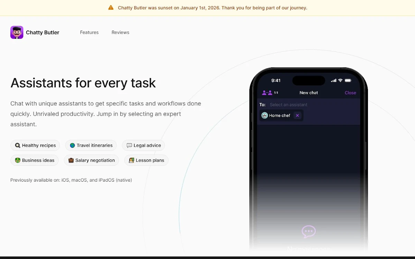415x259 pixels.
Task: Click the speech bubble icon on Legal advice
Action: pos(129,145)
